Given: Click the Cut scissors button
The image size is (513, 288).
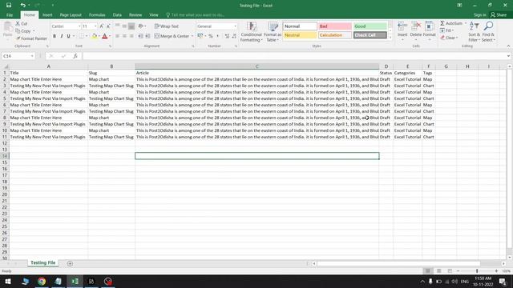Looking at the screenshot, I should click(22, 23).
